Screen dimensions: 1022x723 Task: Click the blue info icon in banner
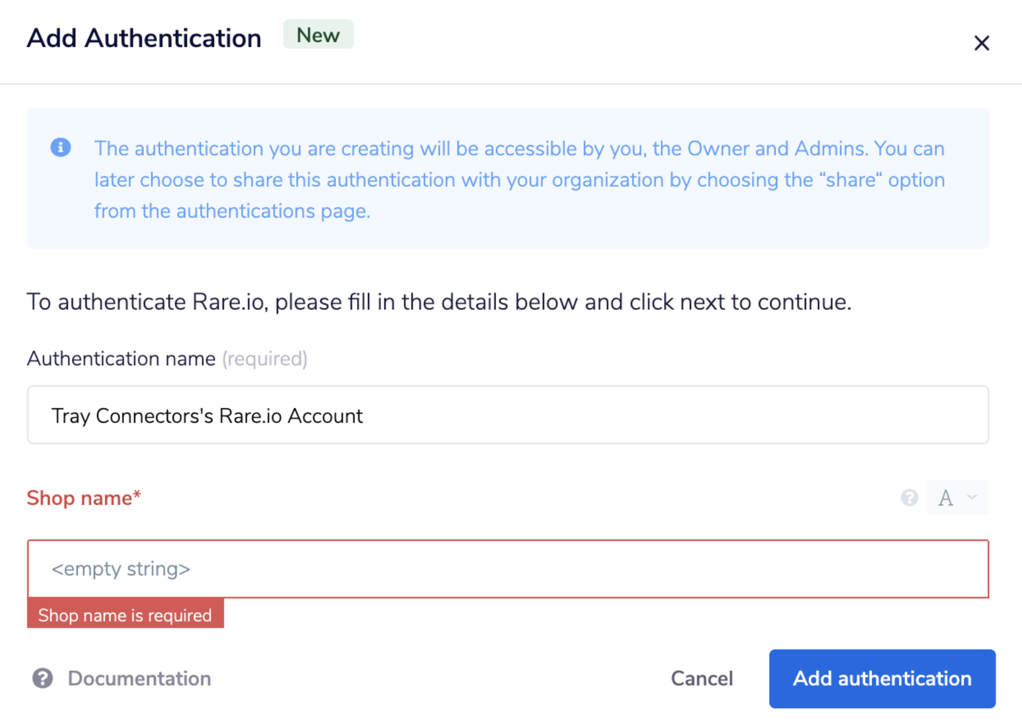(61, 147)
